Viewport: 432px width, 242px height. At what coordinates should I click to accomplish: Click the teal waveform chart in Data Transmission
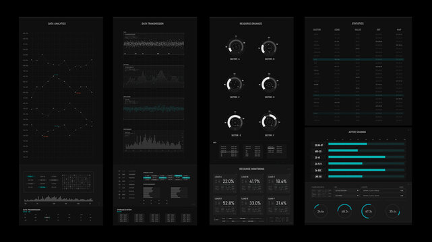click(154, 108)
